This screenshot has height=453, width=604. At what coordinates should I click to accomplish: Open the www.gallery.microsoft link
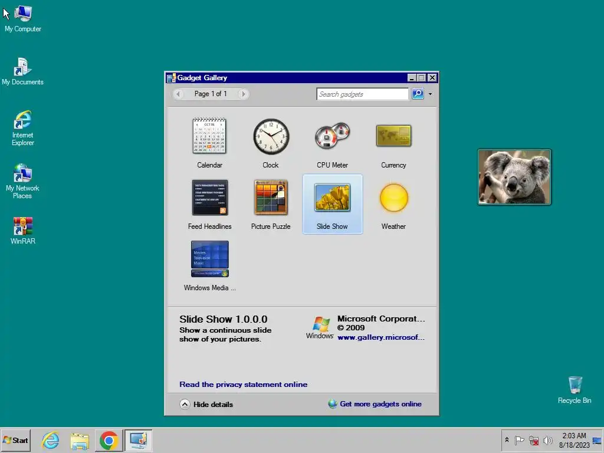[381, 337]
